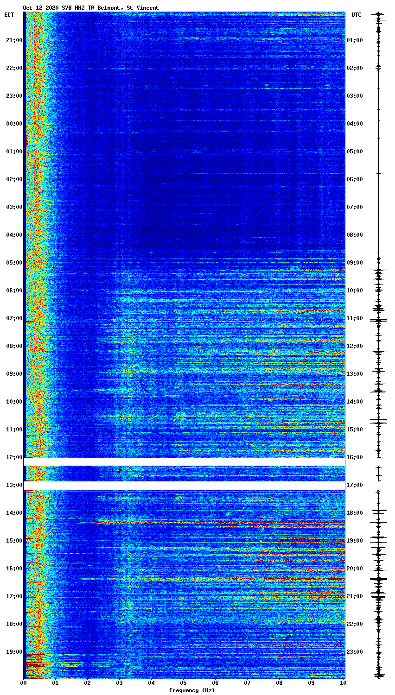The height and width of the screenshot is (695, 395).
Task: Click the 17:00 UTC time label
Action: (355, 485)
